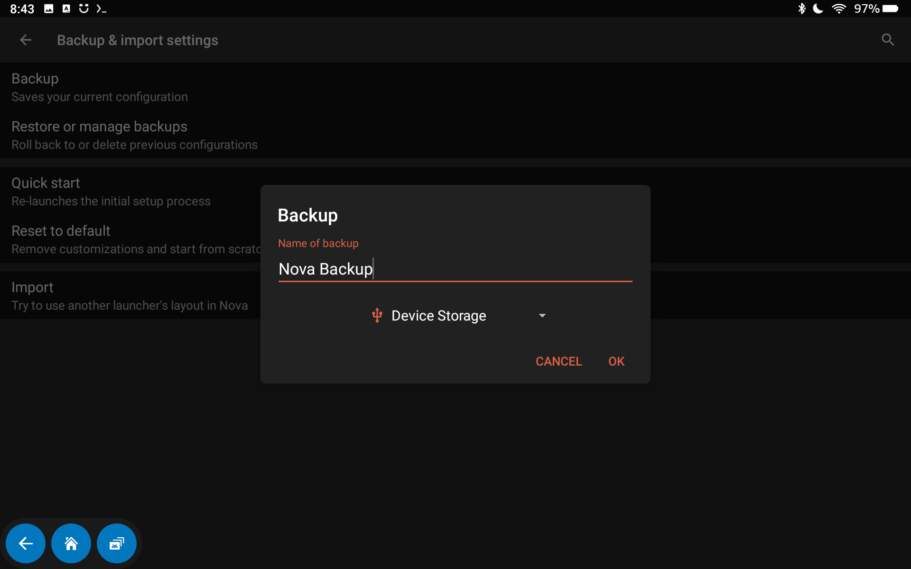Open recent apps with the blue overview button
The image size is (911, 569).
coord(117,543)
